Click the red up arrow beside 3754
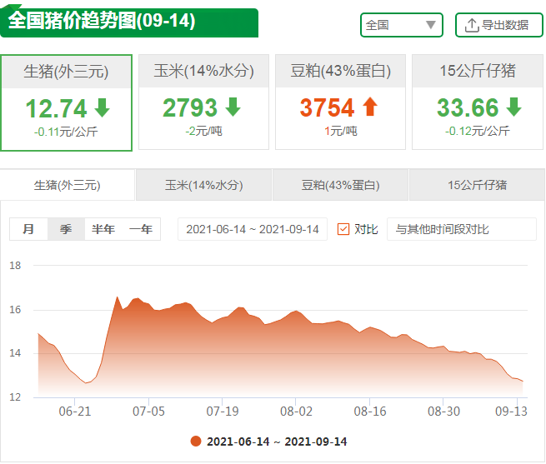The image size is (546, 464). click(x=370, y=107)
